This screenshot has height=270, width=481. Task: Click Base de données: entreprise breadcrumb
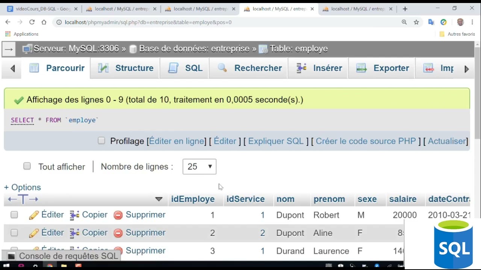pyautogui.click(x=194, y=49)
